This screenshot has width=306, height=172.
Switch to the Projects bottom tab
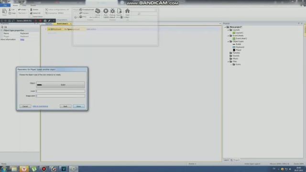tap(236, 160)
